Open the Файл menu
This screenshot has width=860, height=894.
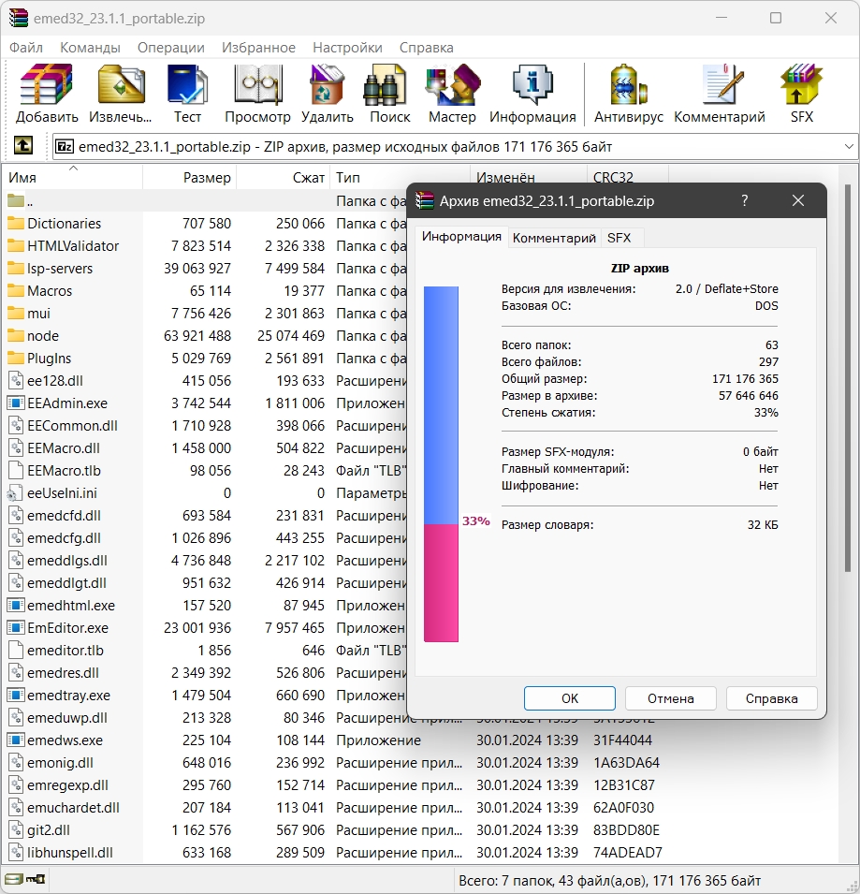26,48
